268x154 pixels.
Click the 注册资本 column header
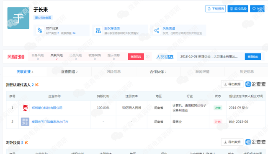click(131, 96)
